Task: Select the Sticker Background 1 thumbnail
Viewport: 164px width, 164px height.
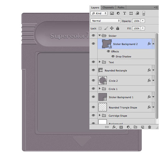Action: [102, 97]
